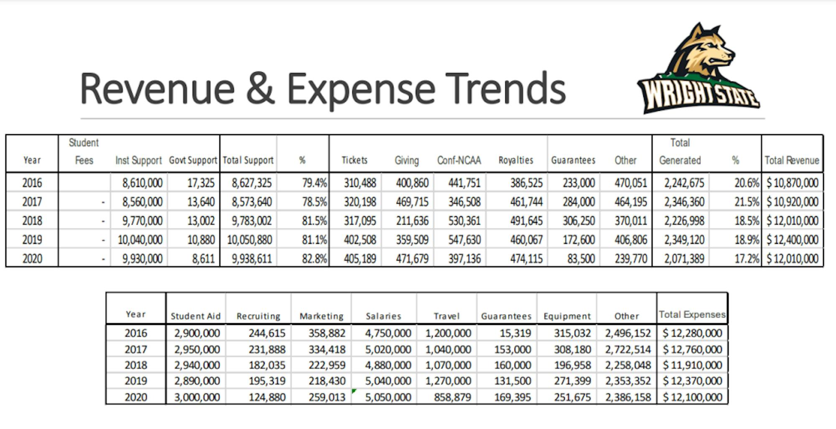Viewport: 836px width, 429px height.
Task: Select Giving value 469,715
Action: click(412, 202)
